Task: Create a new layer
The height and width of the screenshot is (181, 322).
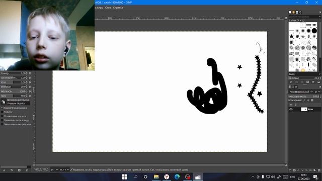Action: pyautogui.click(x=290, y=170)
